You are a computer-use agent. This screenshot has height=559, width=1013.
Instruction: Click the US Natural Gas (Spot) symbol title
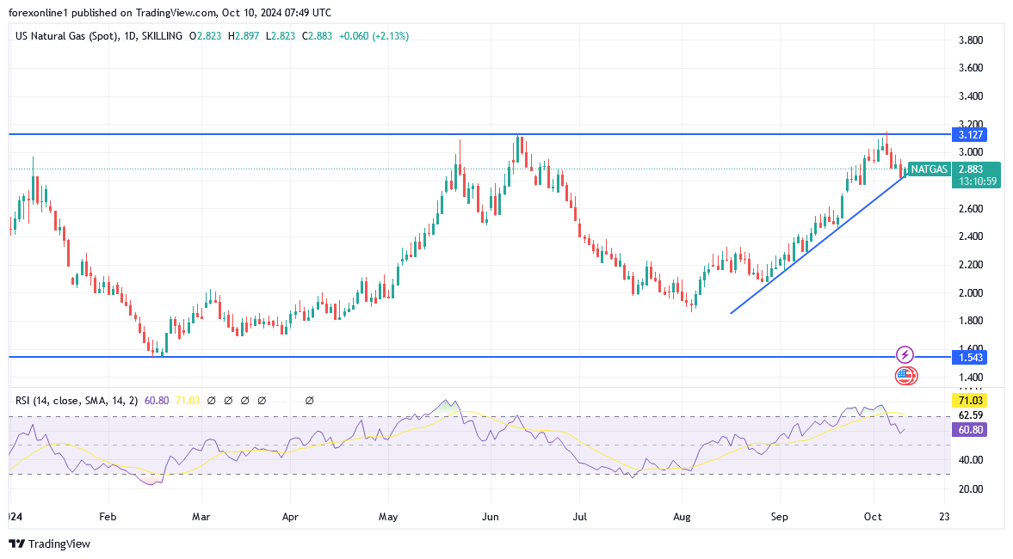point(67,36)
